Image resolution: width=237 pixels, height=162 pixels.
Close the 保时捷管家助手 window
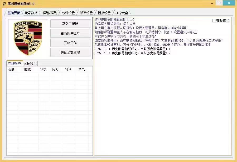(229, 3)
